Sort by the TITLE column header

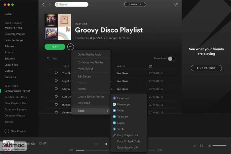point(66,67)
